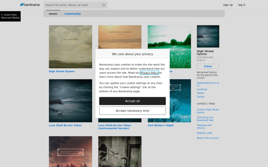The height and width of the screenshot is (167, 268).
Task: Click the search magnifier icon
Action: pos(104,5)
